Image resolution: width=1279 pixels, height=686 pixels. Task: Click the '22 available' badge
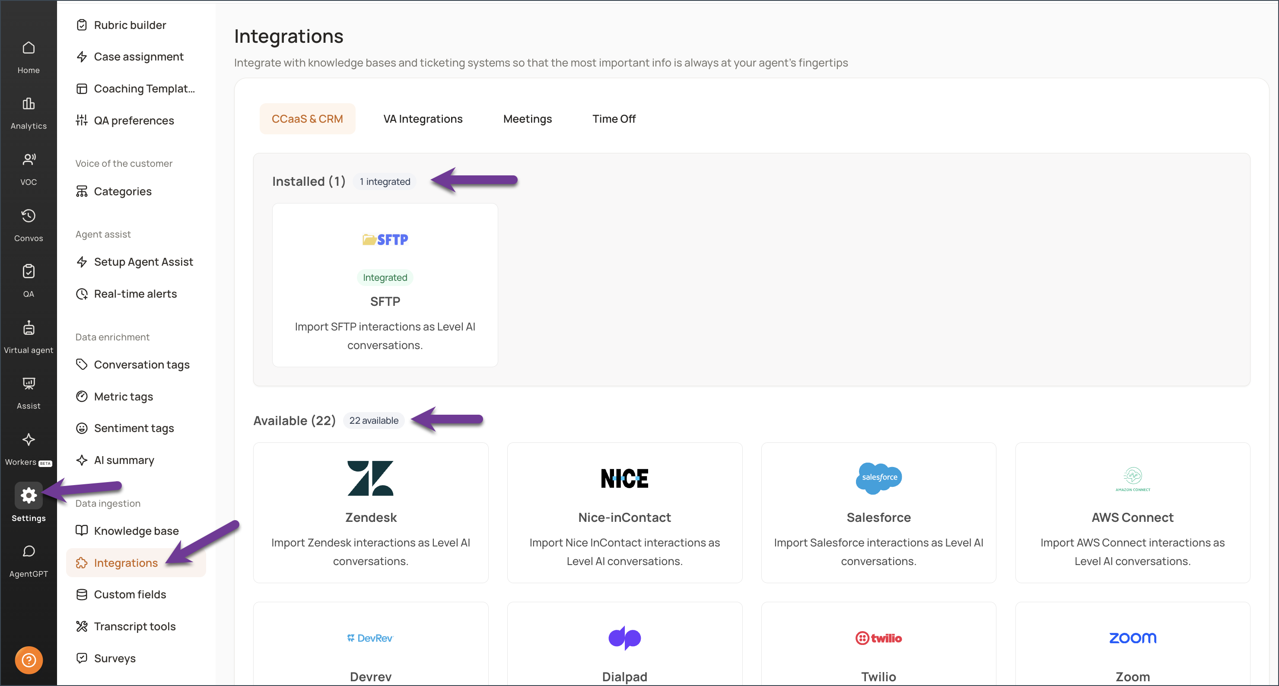pyautogui.click(x=373, y=421)
